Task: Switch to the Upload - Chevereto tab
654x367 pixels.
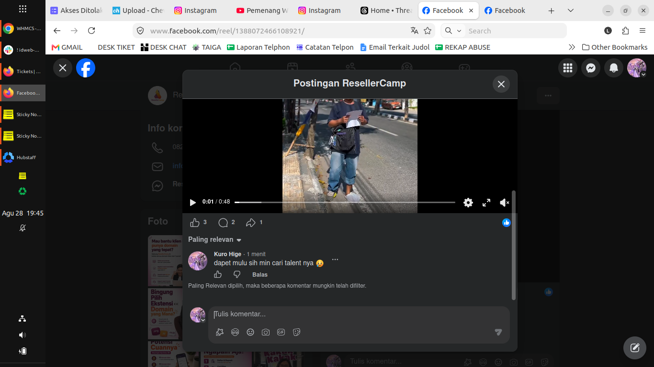Action: click(x=138, y=11)
